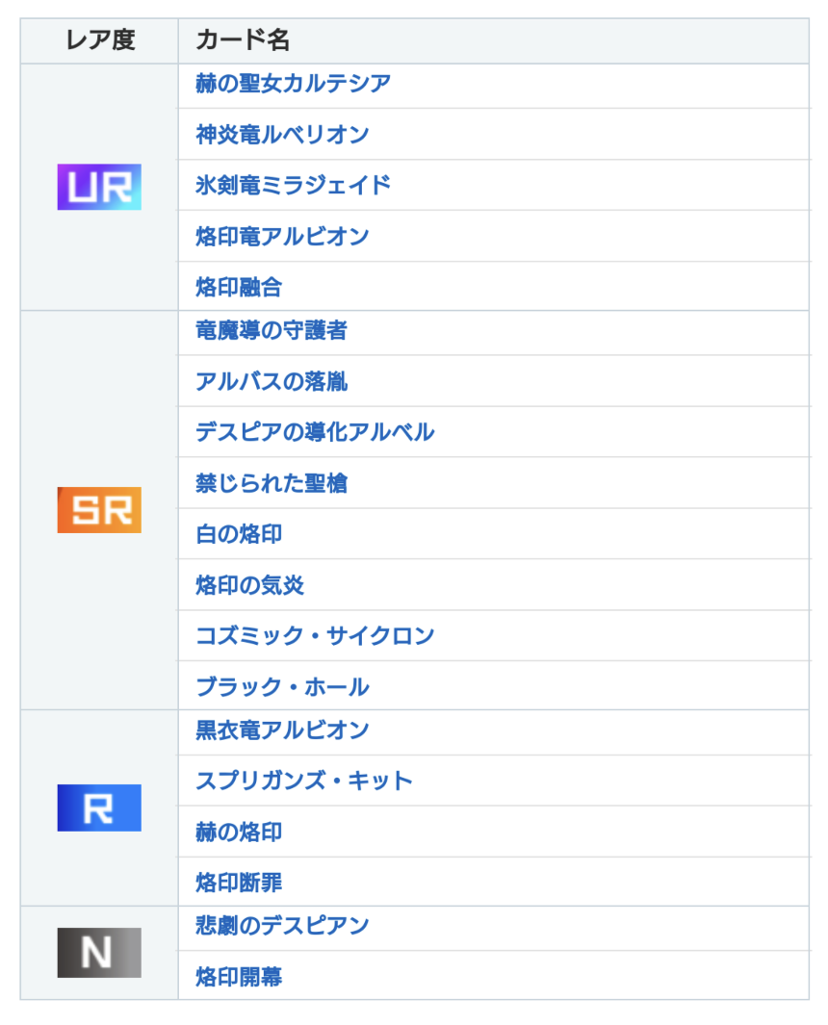Click the 黒衣竜アルビオン card link
828x1025 pixels.
pos(282,730)
